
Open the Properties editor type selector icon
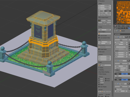[116, 28]
